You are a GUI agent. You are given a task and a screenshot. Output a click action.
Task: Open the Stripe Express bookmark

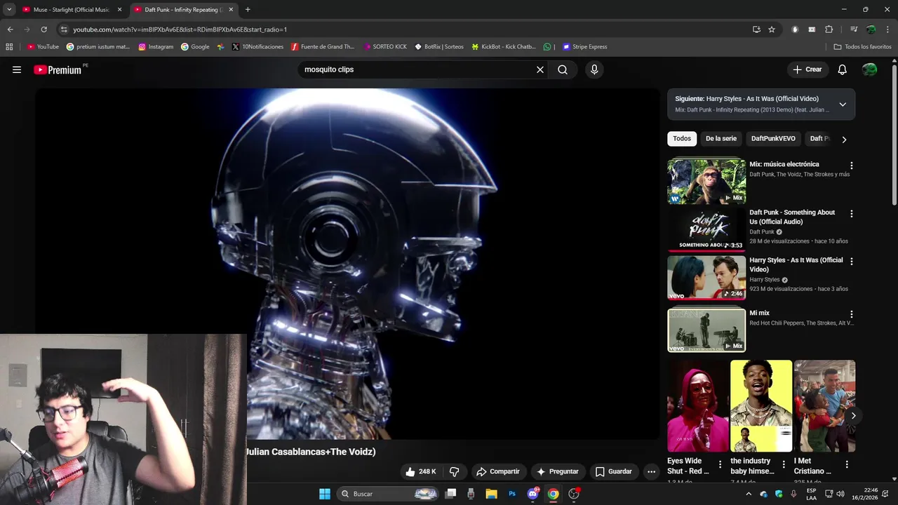[x=584, y=47]
